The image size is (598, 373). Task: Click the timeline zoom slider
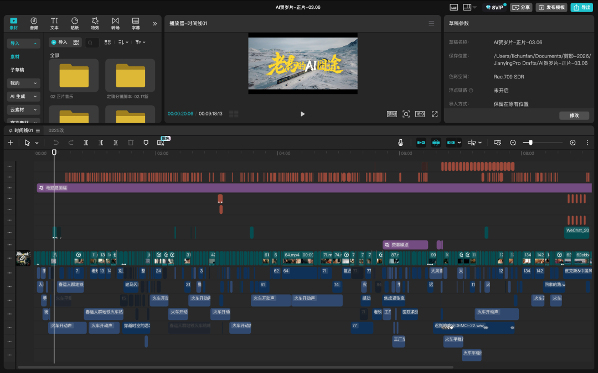coord(530,143)
